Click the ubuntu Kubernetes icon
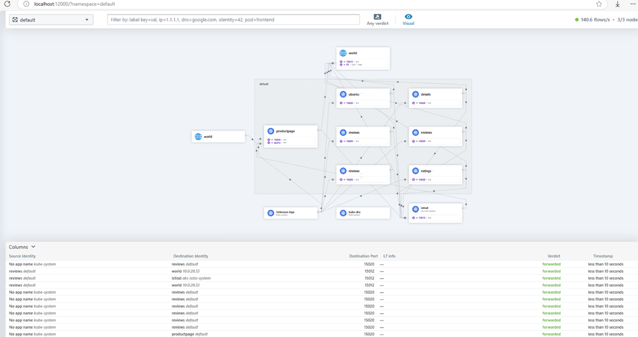The width and height of the screenshot is (638, 337). [x=343, y=94]
